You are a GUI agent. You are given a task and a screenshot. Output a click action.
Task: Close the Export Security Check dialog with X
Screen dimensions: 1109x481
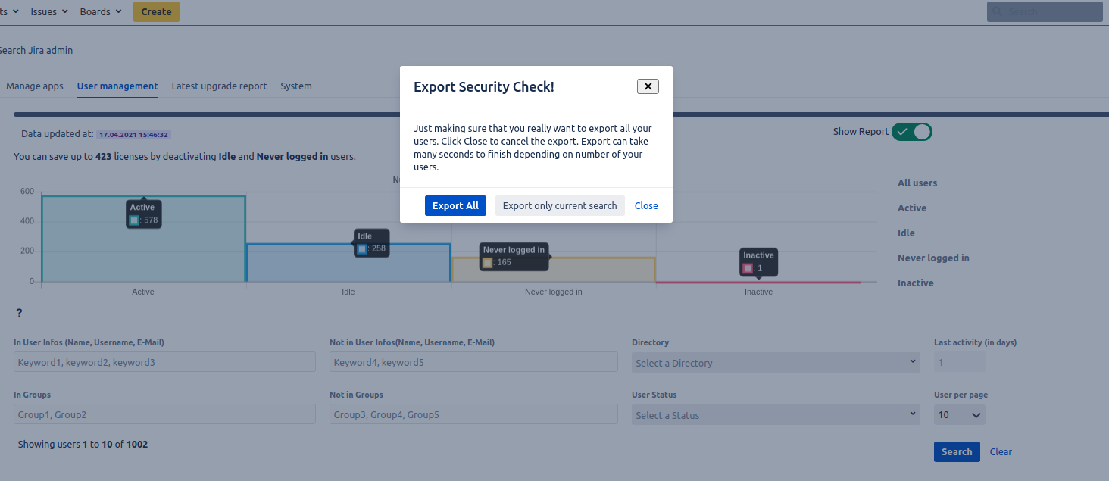(x=648, y=86)
